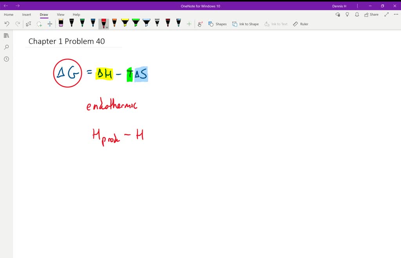Click the Redo arrow
Screen dimensions: 401x258
click(x=17, y=24)
